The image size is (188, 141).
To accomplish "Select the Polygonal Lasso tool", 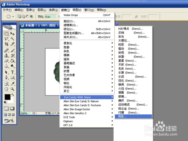I will click(x=6, y=39).
